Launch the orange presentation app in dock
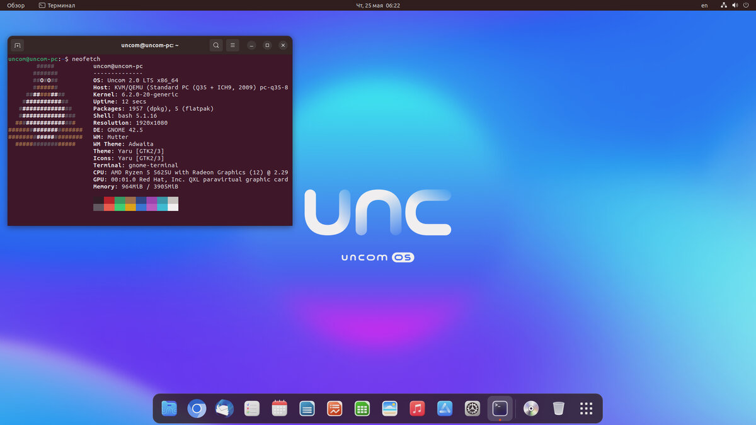756x425 pixels. 335,409
